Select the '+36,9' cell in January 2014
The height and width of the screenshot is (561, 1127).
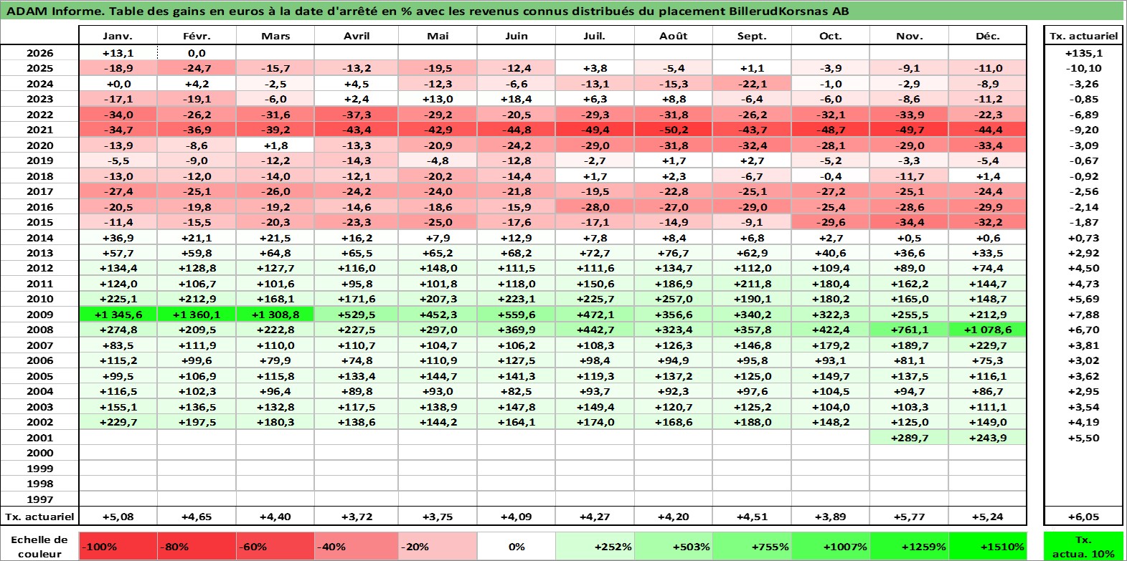pos(118,238)
